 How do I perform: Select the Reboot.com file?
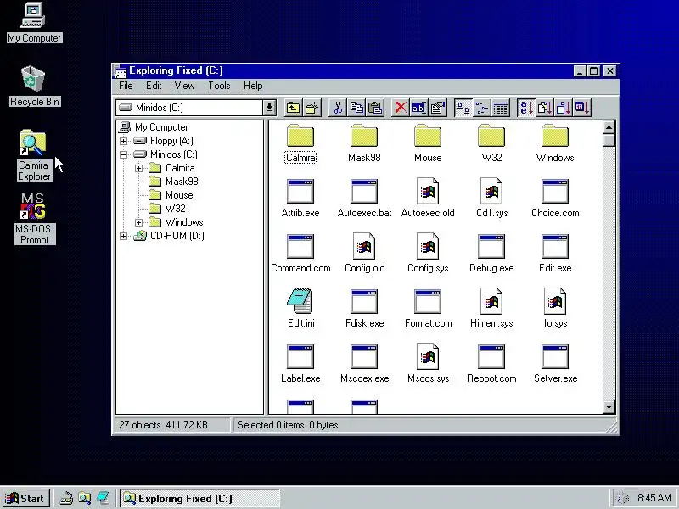(491, 364)
